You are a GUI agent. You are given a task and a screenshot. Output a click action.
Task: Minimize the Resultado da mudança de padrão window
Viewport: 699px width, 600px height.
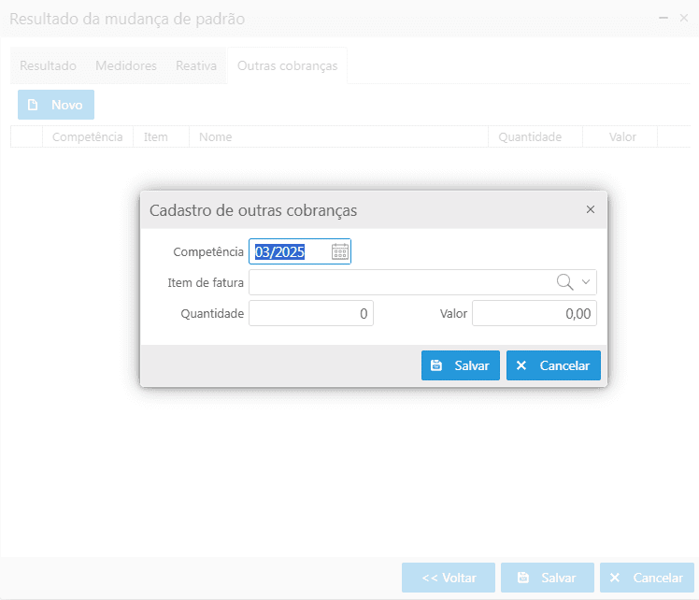point(663,19)
